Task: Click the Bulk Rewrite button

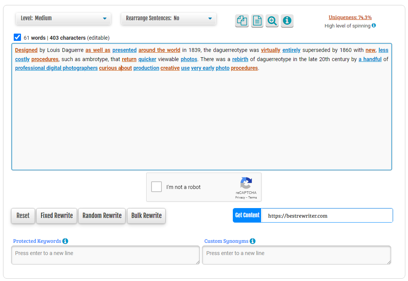Action: [146, 216]
